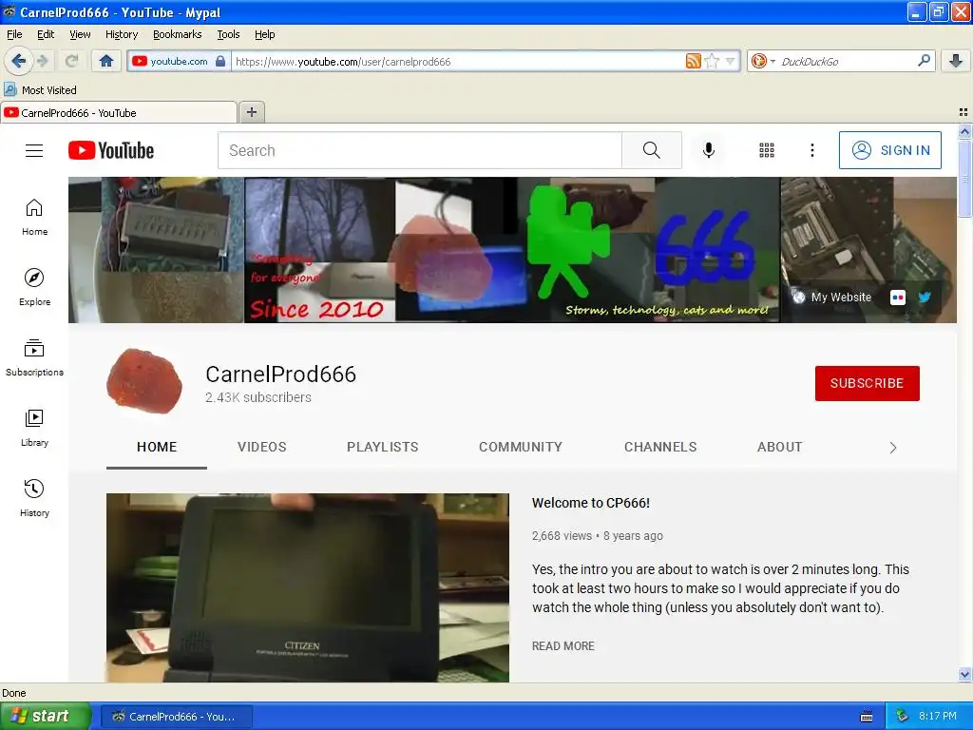
Task: Click the YouTube search input field
Action: pyautogui.click(x=419, y=150)
